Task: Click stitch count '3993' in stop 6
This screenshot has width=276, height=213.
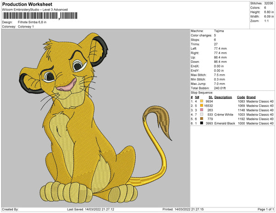Action: tap(209, 123)
